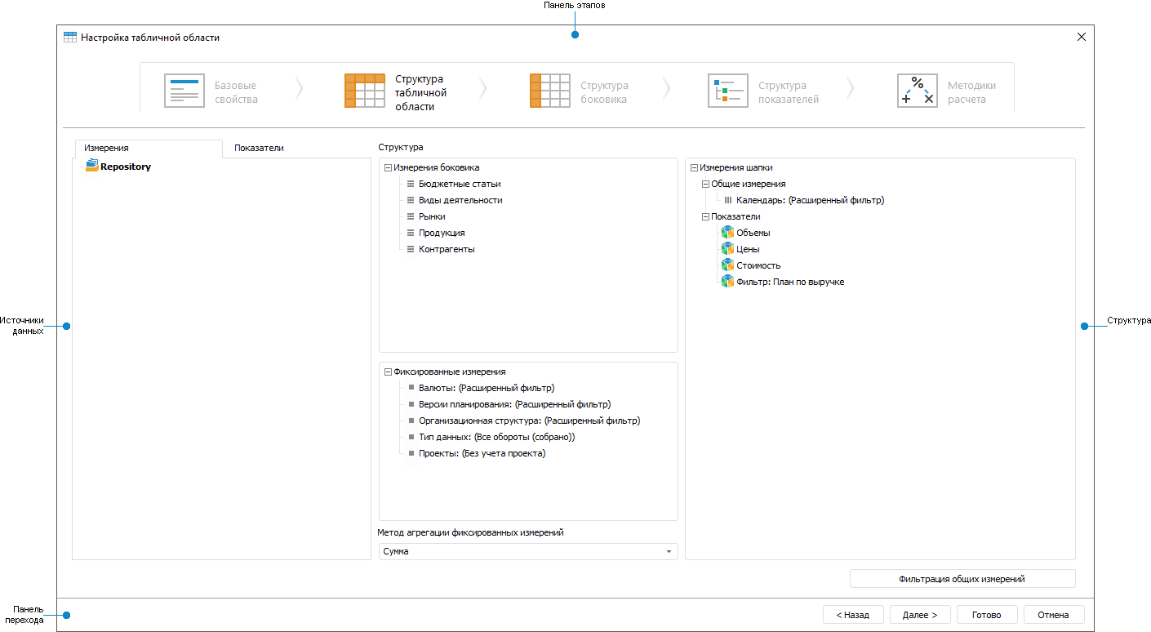
Task: Click the Далее > button
Action: pos(920,615)
